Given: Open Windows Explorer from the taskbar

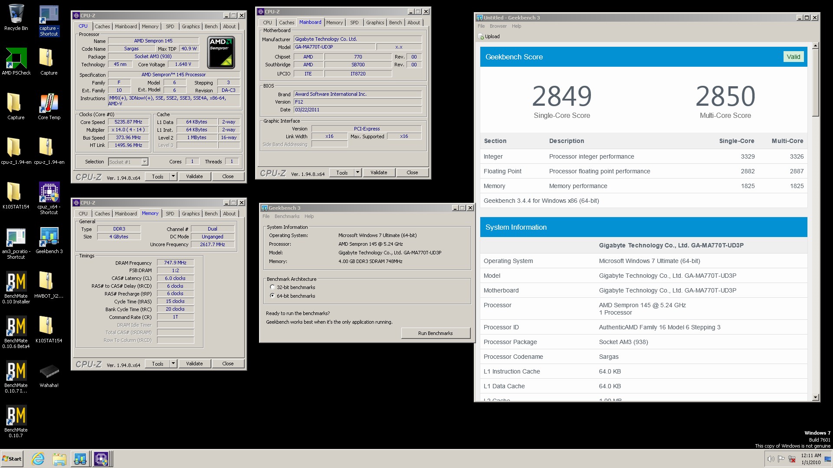Looking at the screenshot, I should [59, 459].
